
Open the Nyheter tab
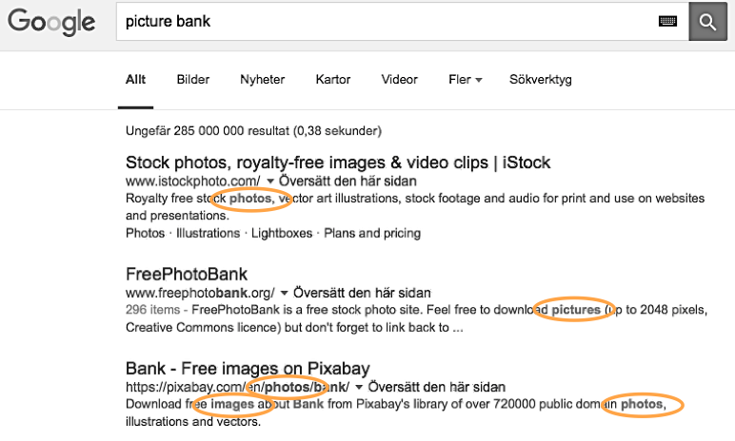(x=263, y=80)
